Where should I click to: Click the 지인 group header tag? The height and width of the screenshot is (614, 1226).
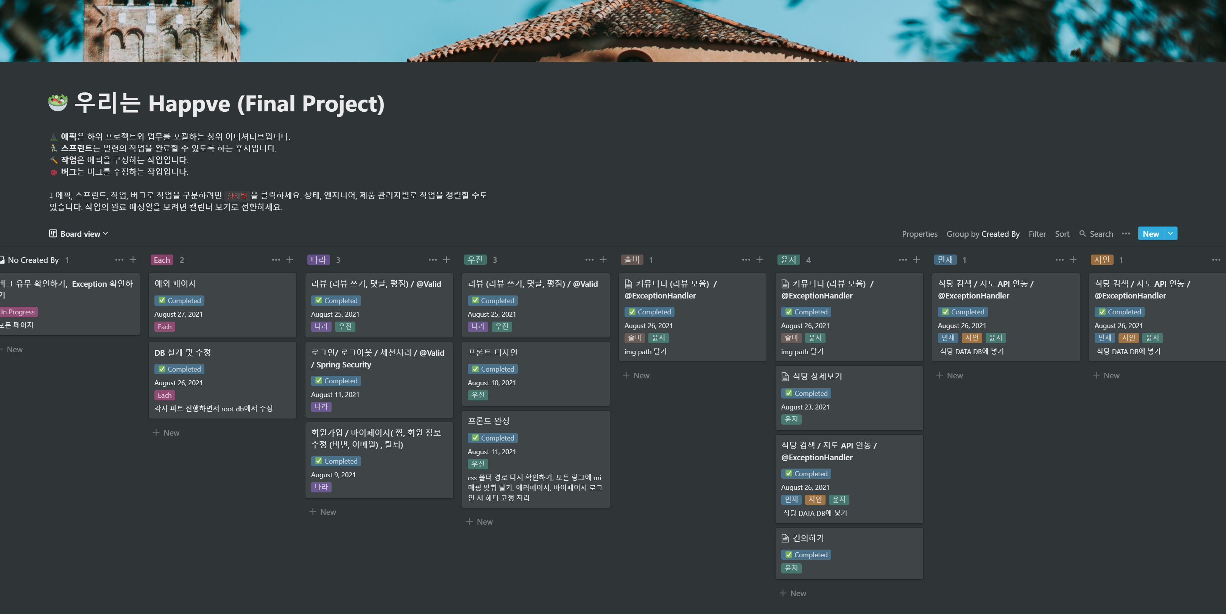coord(1102,259)
